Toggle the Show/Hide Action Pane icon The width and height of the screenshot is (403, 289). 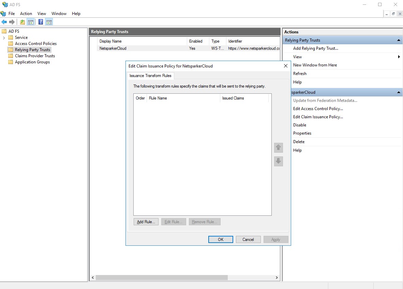point(49,22)
